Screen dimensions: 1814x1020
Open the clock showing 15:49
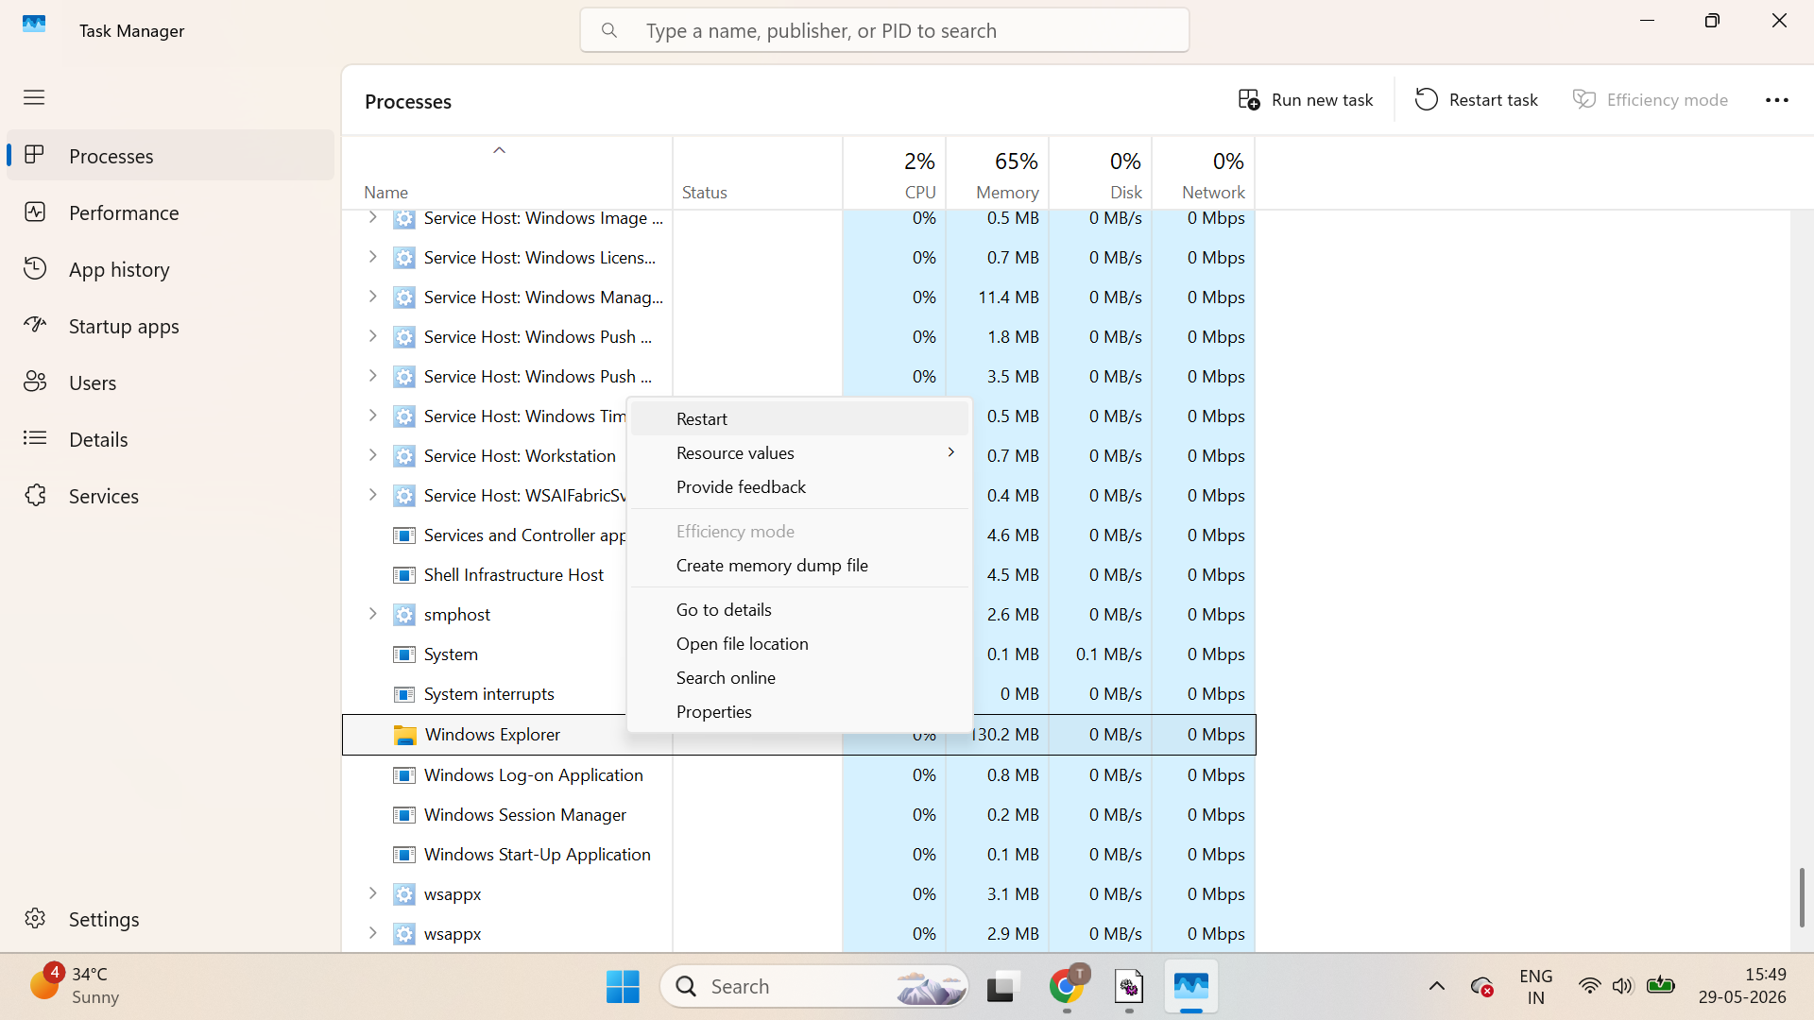(1742, 985)
